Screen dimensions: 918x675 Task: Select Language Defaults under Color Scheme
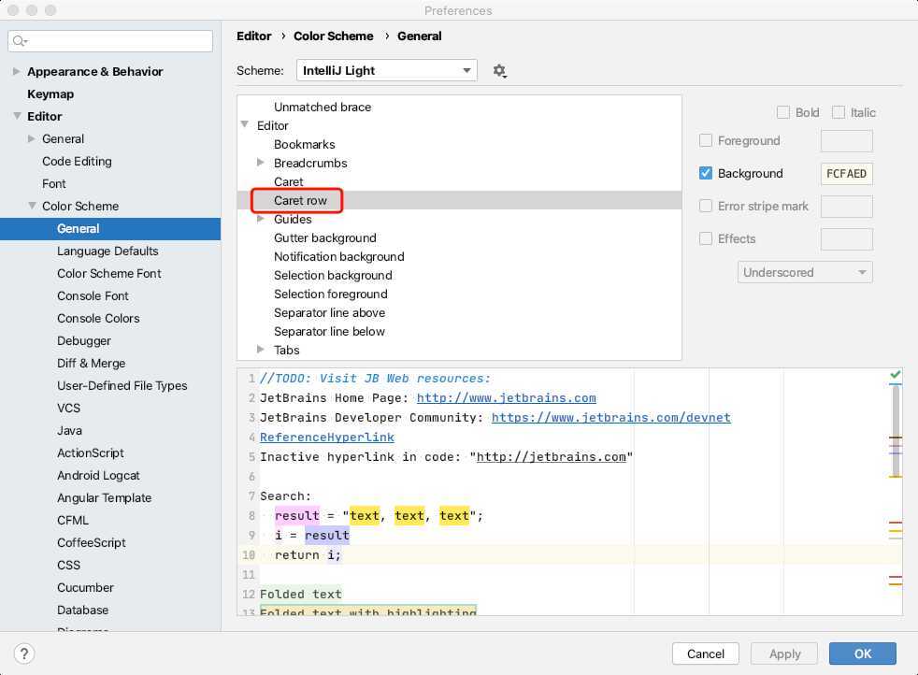[108, 251]
